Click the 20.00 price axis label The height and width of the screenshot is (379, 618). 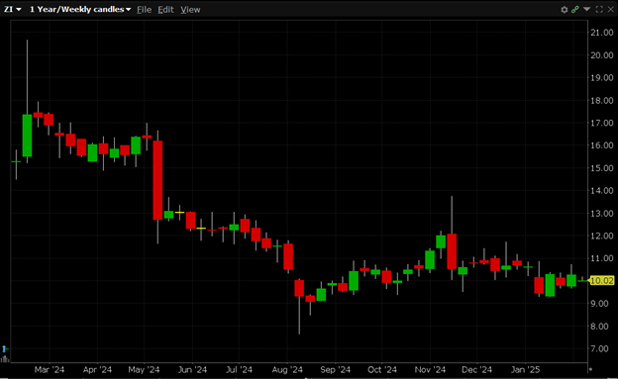601,55
